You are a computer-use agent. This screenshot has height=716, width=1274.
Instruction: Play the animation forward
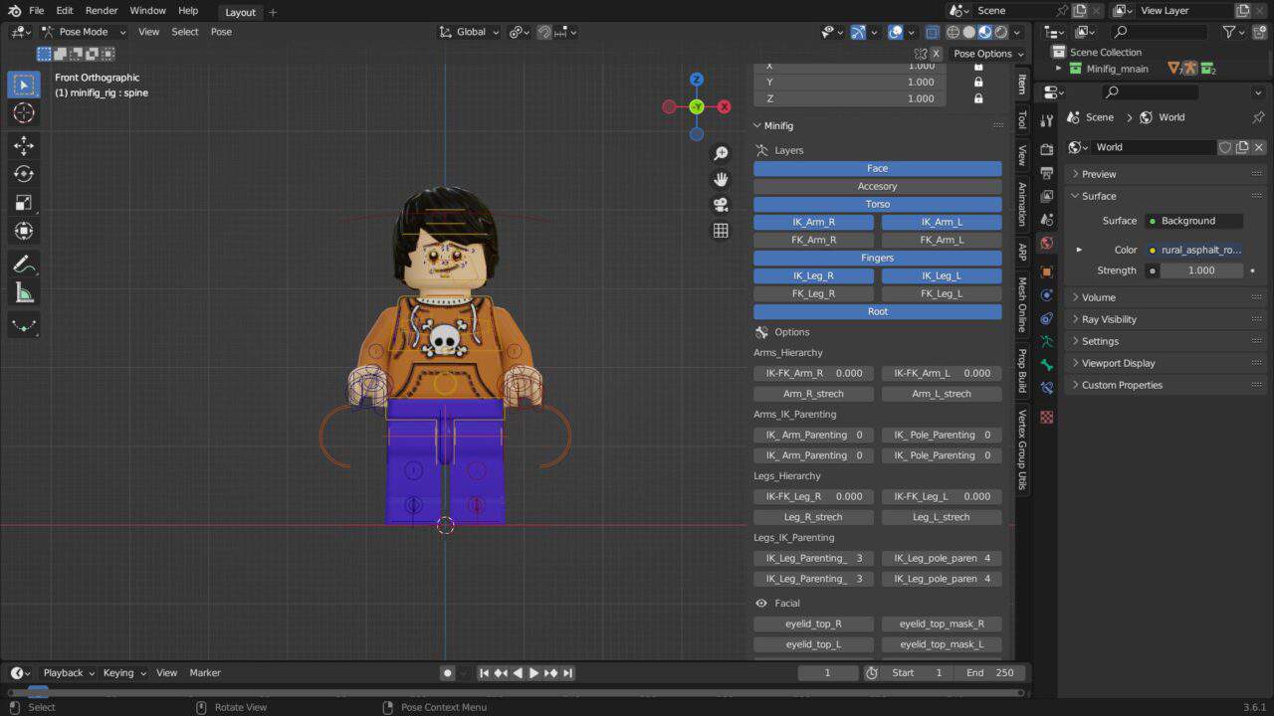click(x=533, y=673)
